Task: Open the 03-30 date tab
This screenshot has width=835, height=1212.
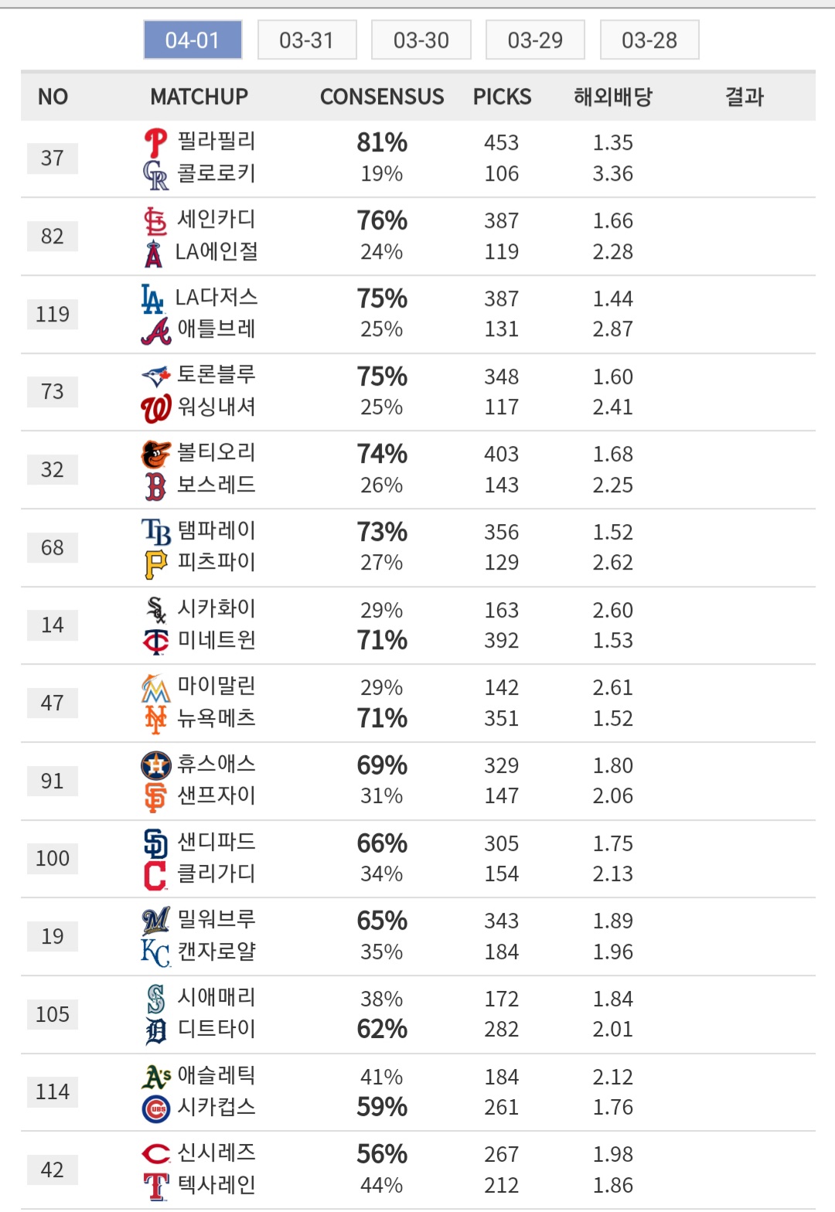Action: click(421, 40)
